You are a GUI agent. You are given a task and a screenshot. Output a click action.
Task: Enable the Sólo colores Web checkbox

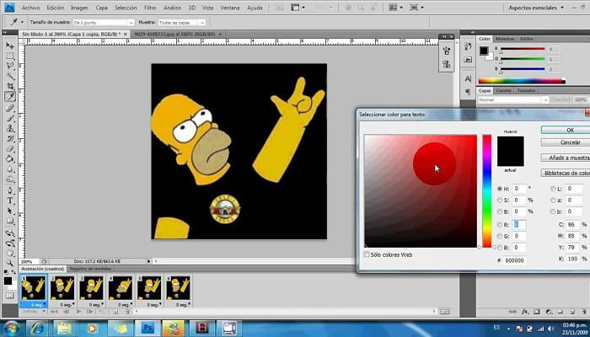click(x=367, y=254)
